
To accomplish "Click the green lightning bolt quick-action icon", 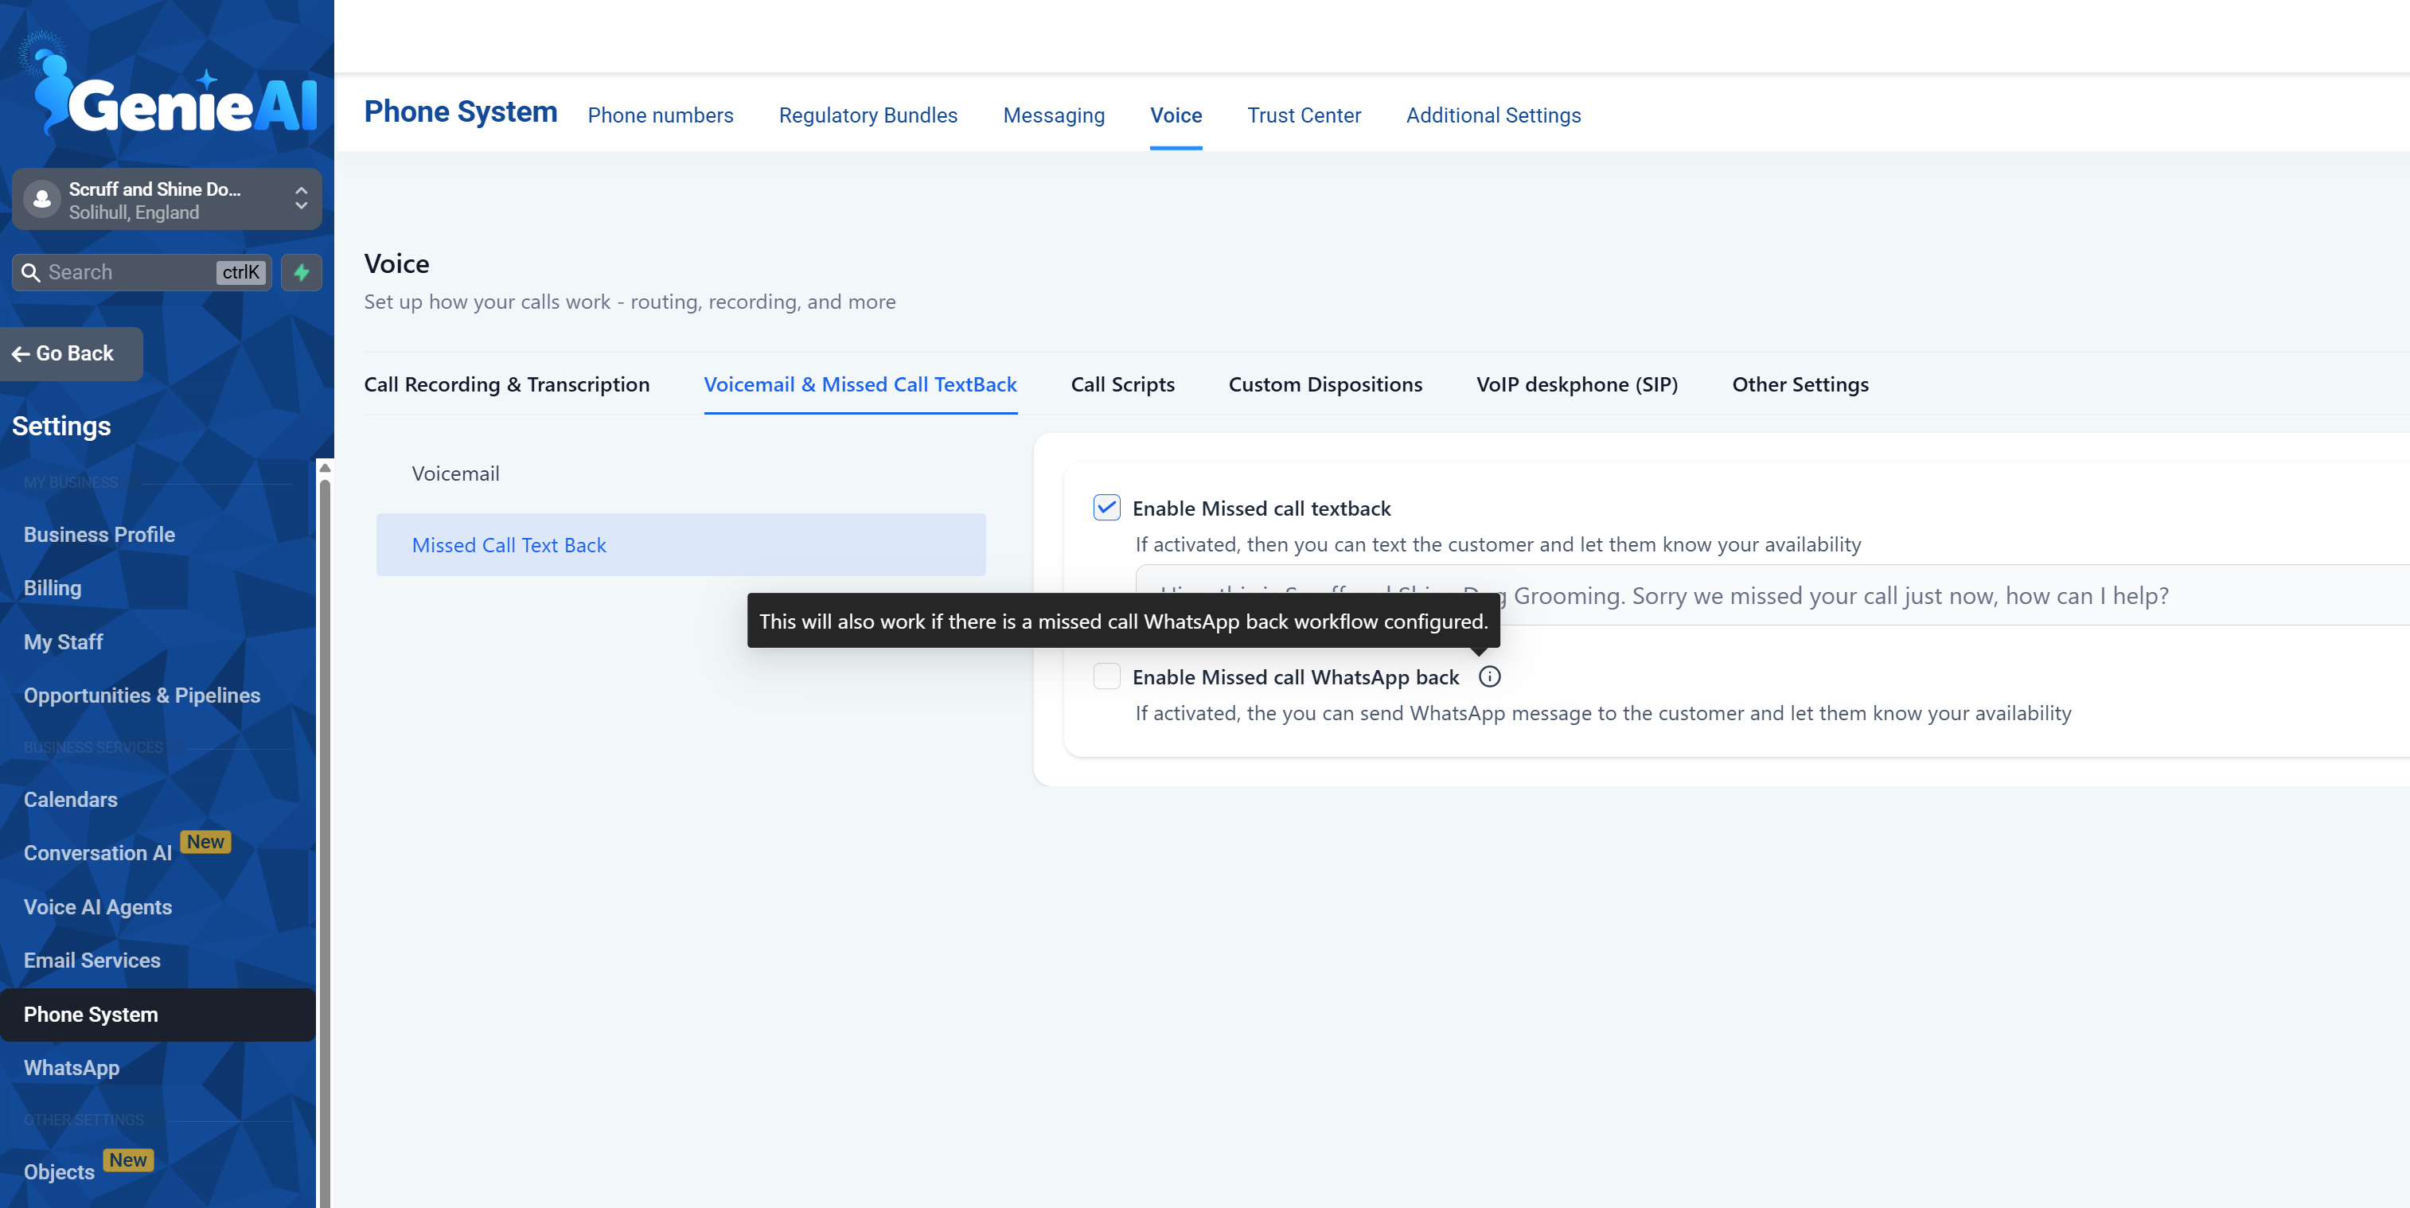I will tap(301, 272).
